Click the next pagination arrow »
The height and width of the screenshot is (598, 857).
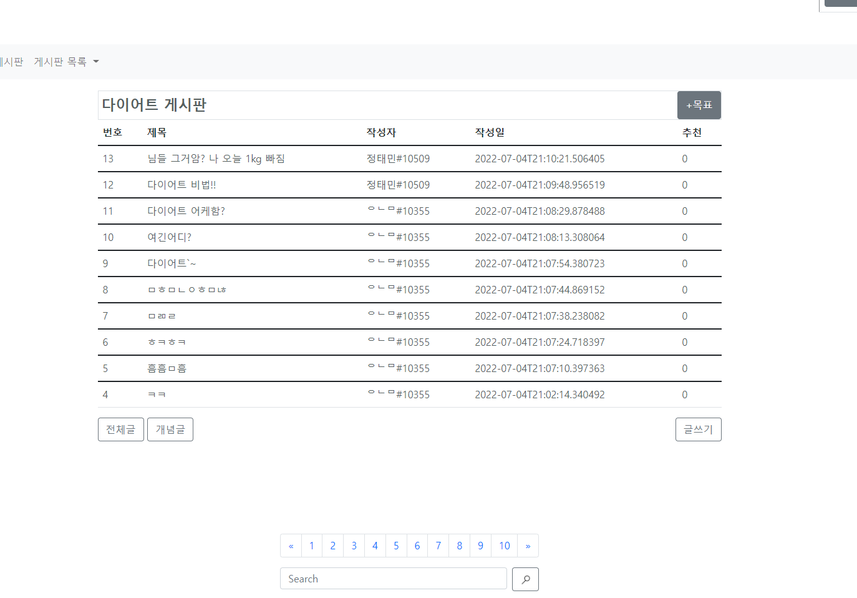527,546
